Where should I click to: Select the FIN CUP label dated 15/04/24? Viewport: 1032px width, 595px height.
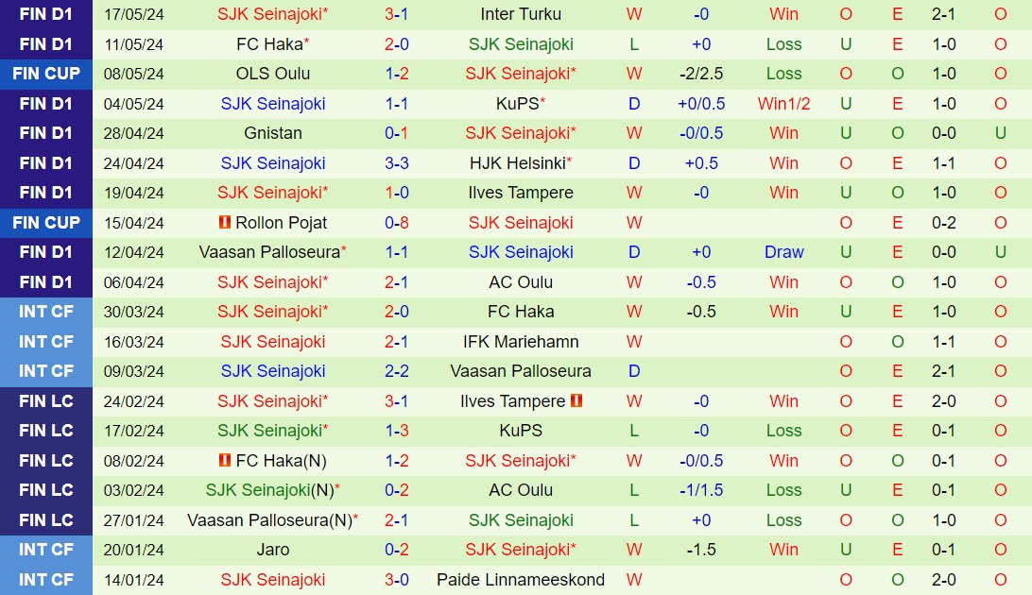click(46, 223)
